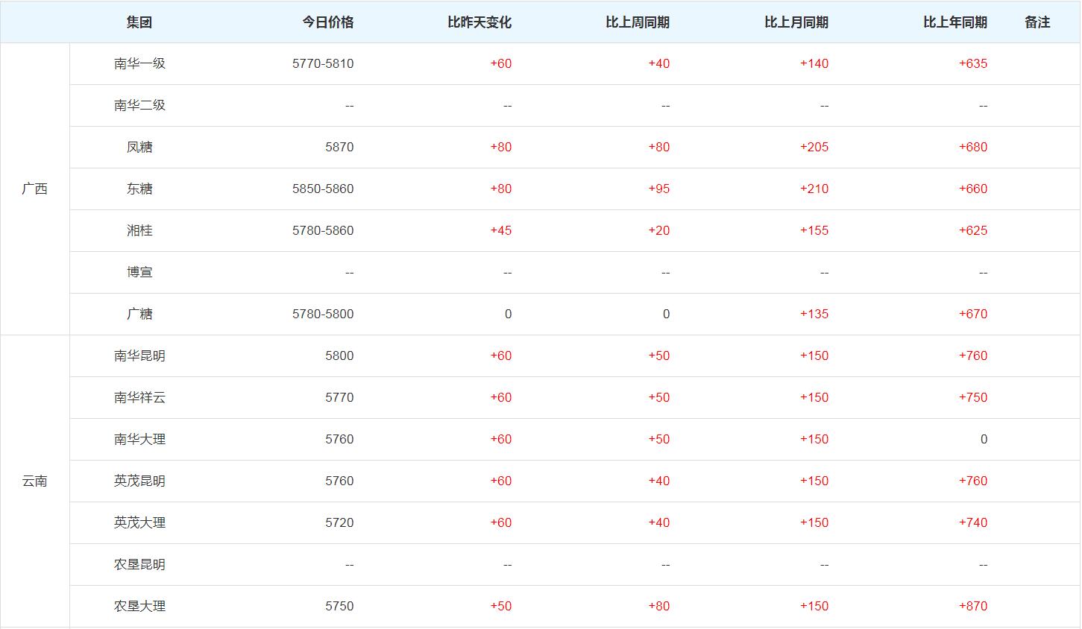Select the 比上周同期 header cell

click(638, 22)
